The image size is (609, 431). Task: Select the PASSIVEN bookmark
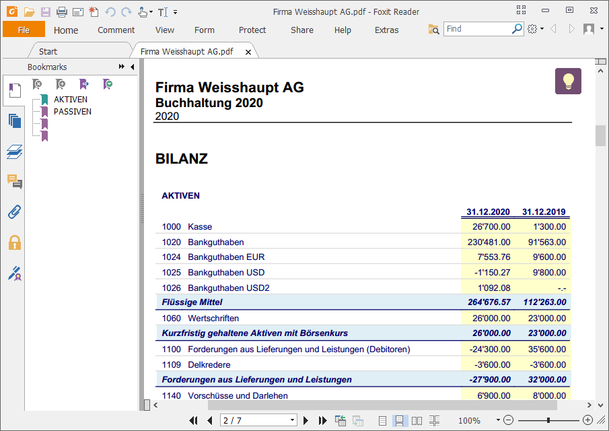pyautogui.click(x=73, y=112)
